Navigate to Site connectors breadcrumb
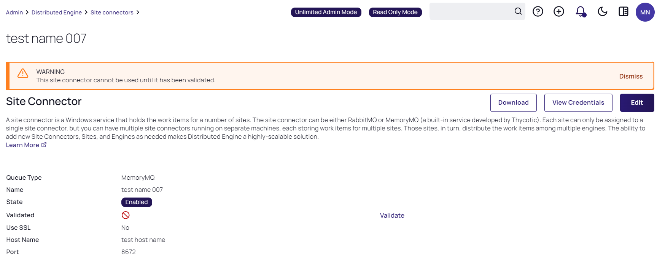Screen dimensions: 657x262 coord(112,13)
